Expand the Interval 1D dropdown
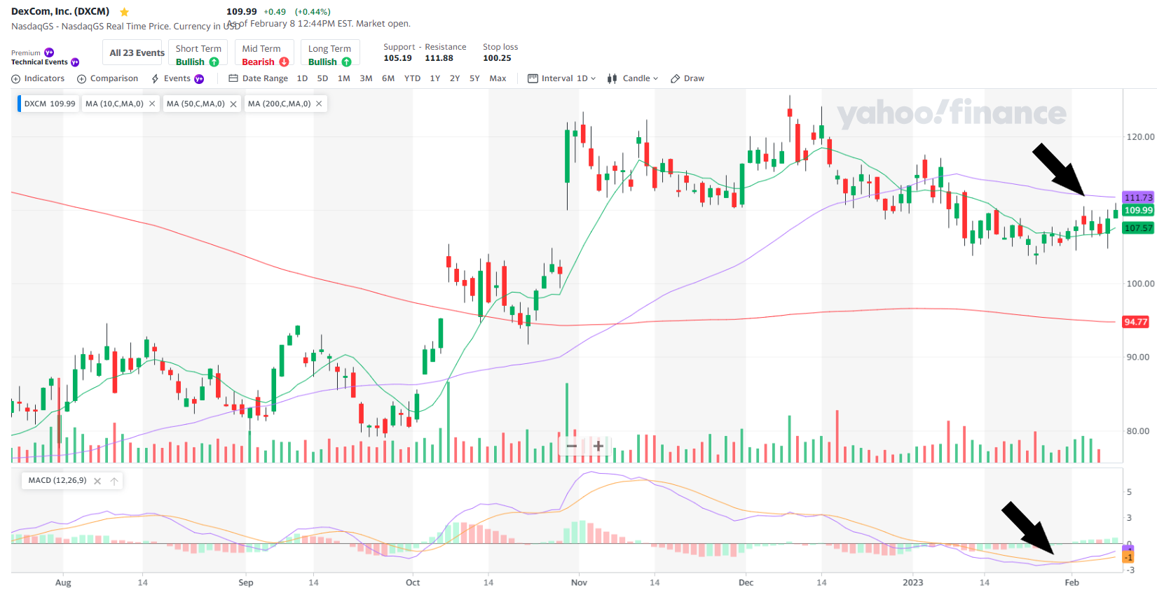1157x590 pixels. coord(561,78)
